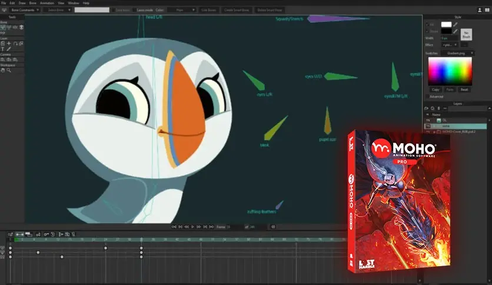Click the No Brush button

(466, 33)
